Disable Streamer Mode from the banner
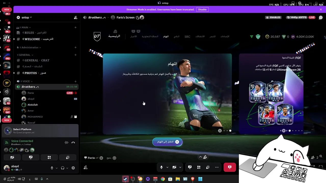326x183 pixels. coord(202,9)
